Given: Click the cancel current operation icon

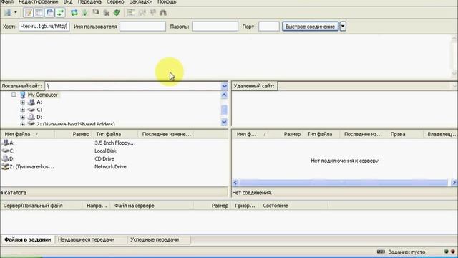Looking at the screenshot, I should point(95,13).
